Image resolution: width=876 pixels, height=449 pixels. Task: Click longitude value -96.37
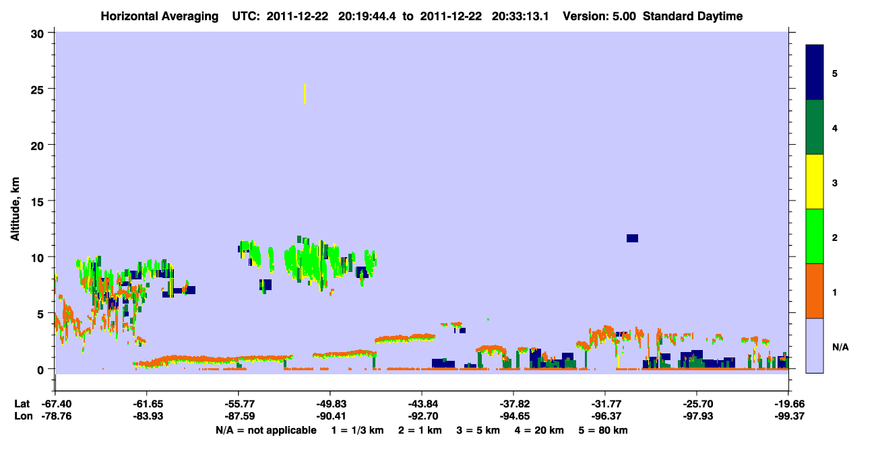[x=605, y=416]
